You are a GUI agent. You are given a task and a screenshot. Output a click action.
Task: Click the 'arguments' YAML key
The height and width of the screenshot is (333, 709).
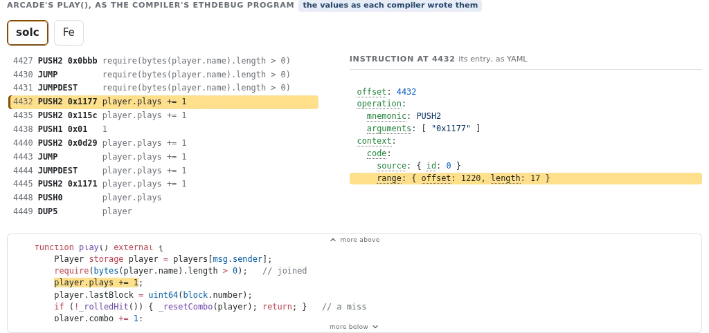tap(389, 129)
